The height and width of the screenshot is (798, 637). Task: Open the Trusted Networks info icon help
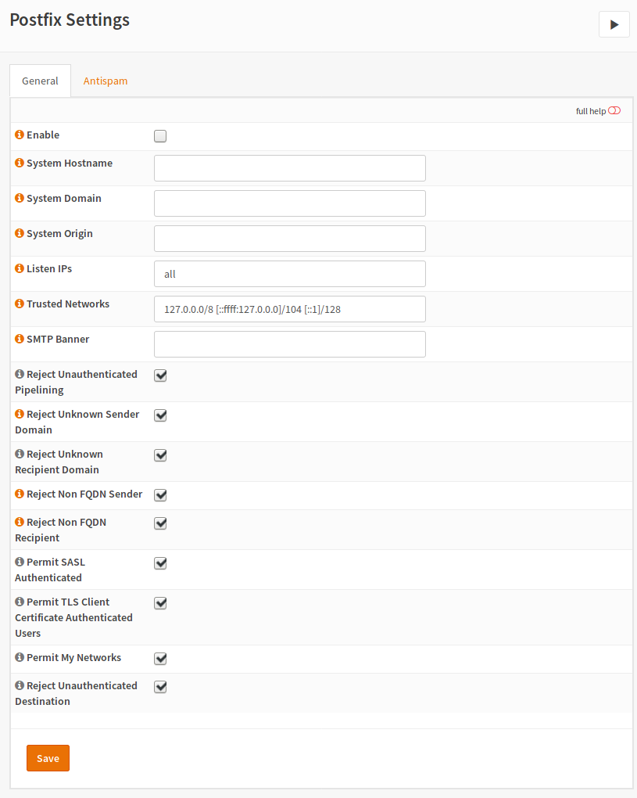coord(20,304)
